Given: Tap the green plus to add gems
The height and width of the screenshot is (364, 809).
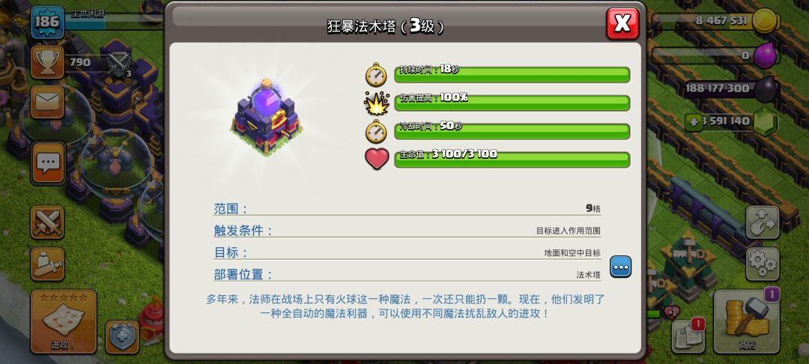Looking at the screenshot, I should pos(694,122).
